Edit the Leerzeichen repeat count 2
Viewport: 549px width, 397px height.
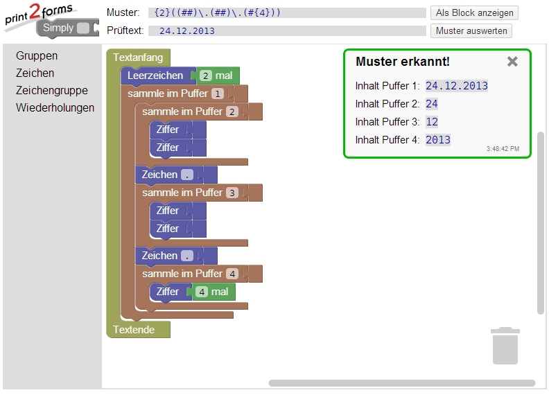tap(205, 76)
